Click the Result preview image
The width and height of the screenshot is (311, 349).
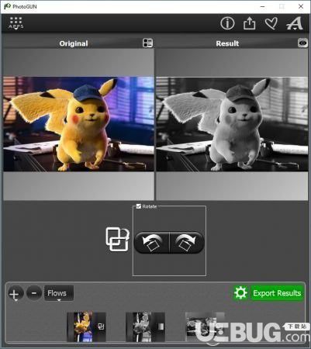[232, 124]
